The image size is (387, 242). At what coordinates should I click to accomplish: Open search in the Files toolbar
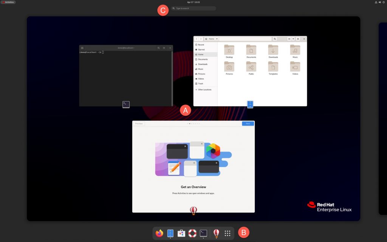pos(275,39)
